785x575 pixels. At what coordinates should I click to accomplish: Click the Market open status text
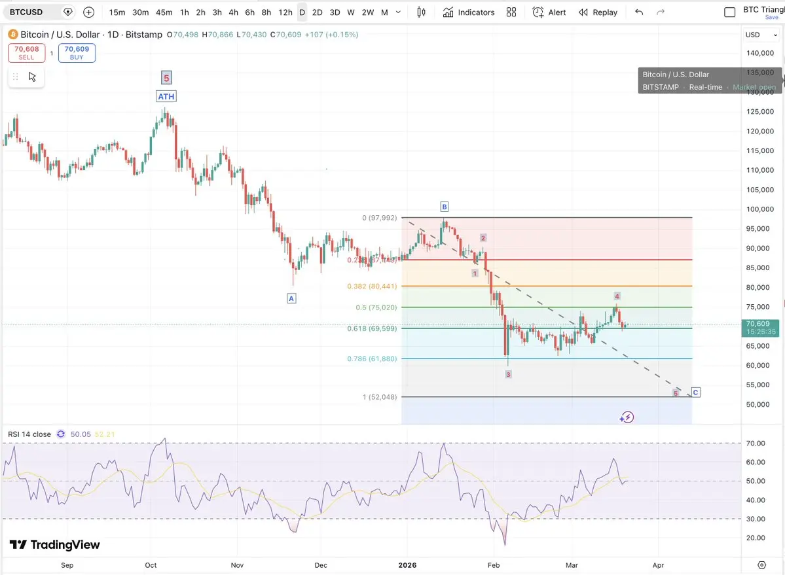(x=754, y=87)
